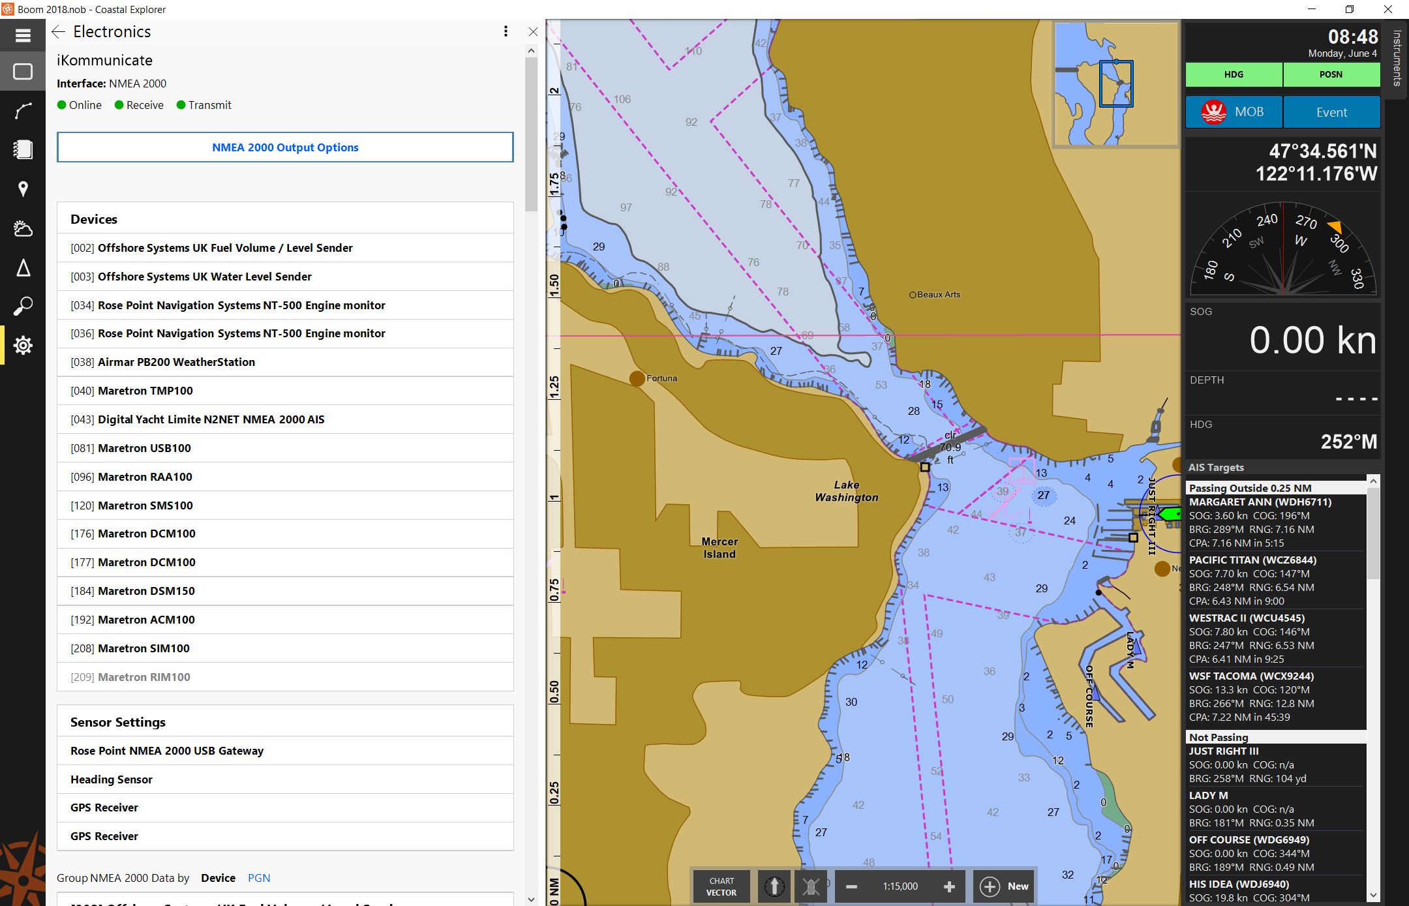The image size is (1409, 906).
Task: Group NMEA 2000 data by PGN
Action: (x=259, y=878)
